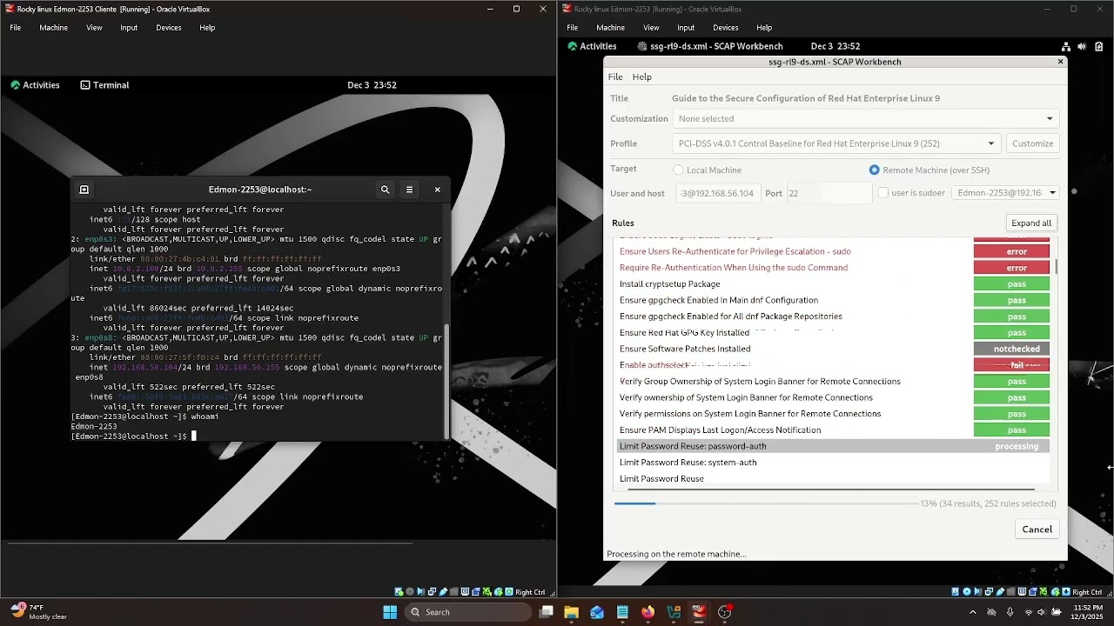Close the SCAP Workbench window
Image resolution: width=1114 pixels, height=626 pixels.
[x=1060, y=62]
